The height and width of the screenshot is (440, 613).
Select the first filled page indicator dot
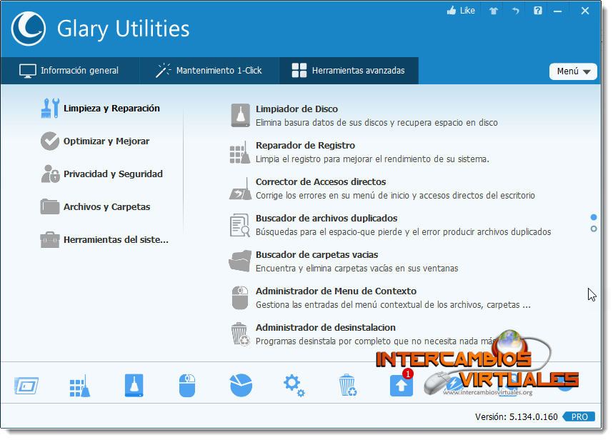pyautogui.click(x=594, y=217)
